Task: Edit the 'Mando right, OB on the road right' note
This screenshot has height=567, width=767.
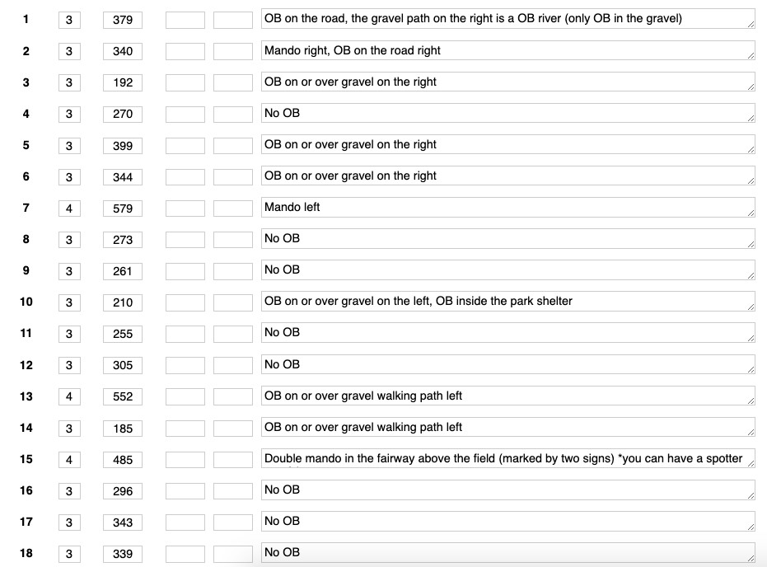Action: coord(507,51)
